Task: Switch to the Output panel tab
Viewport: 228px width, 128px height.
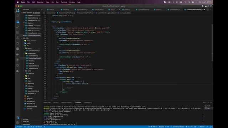Action: 56,103
